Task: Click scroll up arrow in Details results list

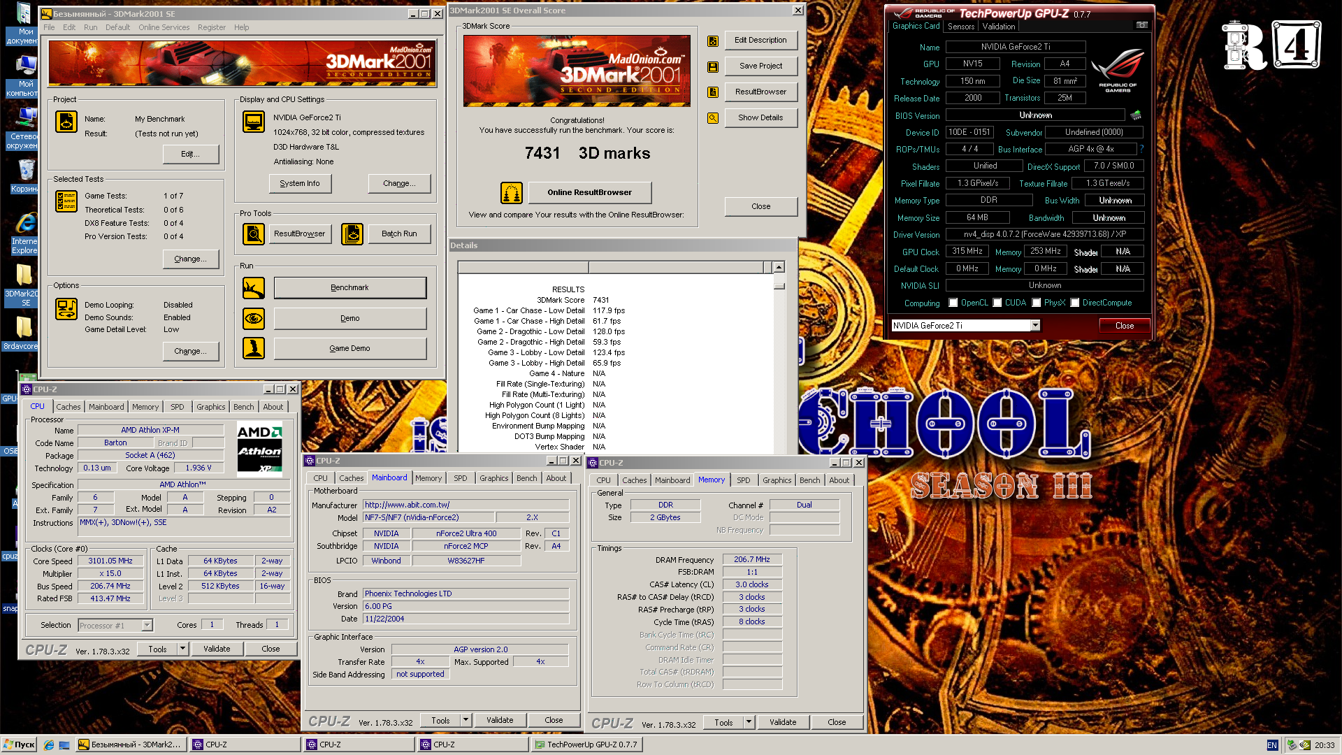Action: 779,267
